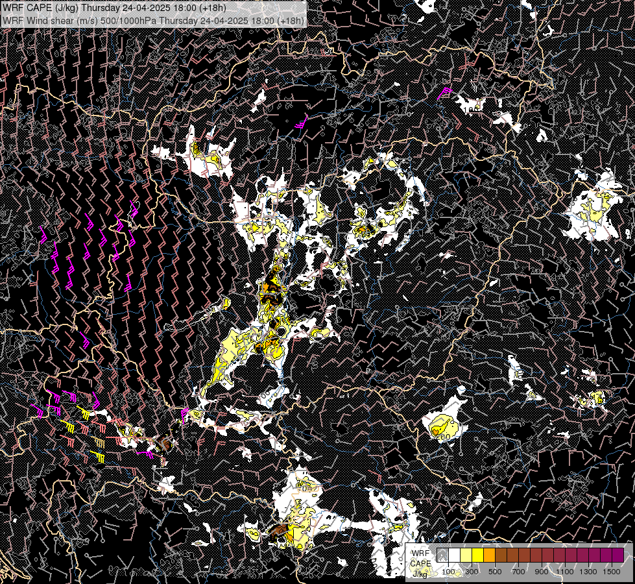Click the 300 legend scale label
This screenshot has width=635, height=584.
point(472,572)
